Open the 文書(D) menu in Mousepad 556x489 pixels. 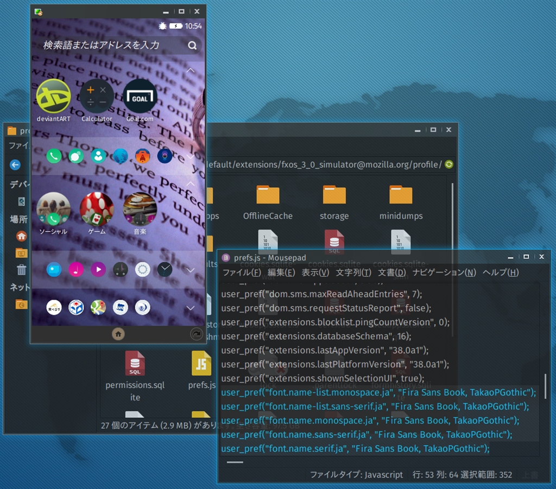click(x=392, y=272)
